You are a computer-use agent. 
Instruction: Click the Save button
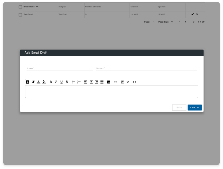pyautogui.click(x=179, y=108)
